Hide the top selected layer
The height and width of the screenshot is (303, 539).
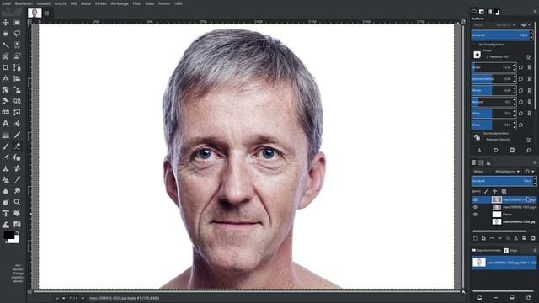pos(475,199)
